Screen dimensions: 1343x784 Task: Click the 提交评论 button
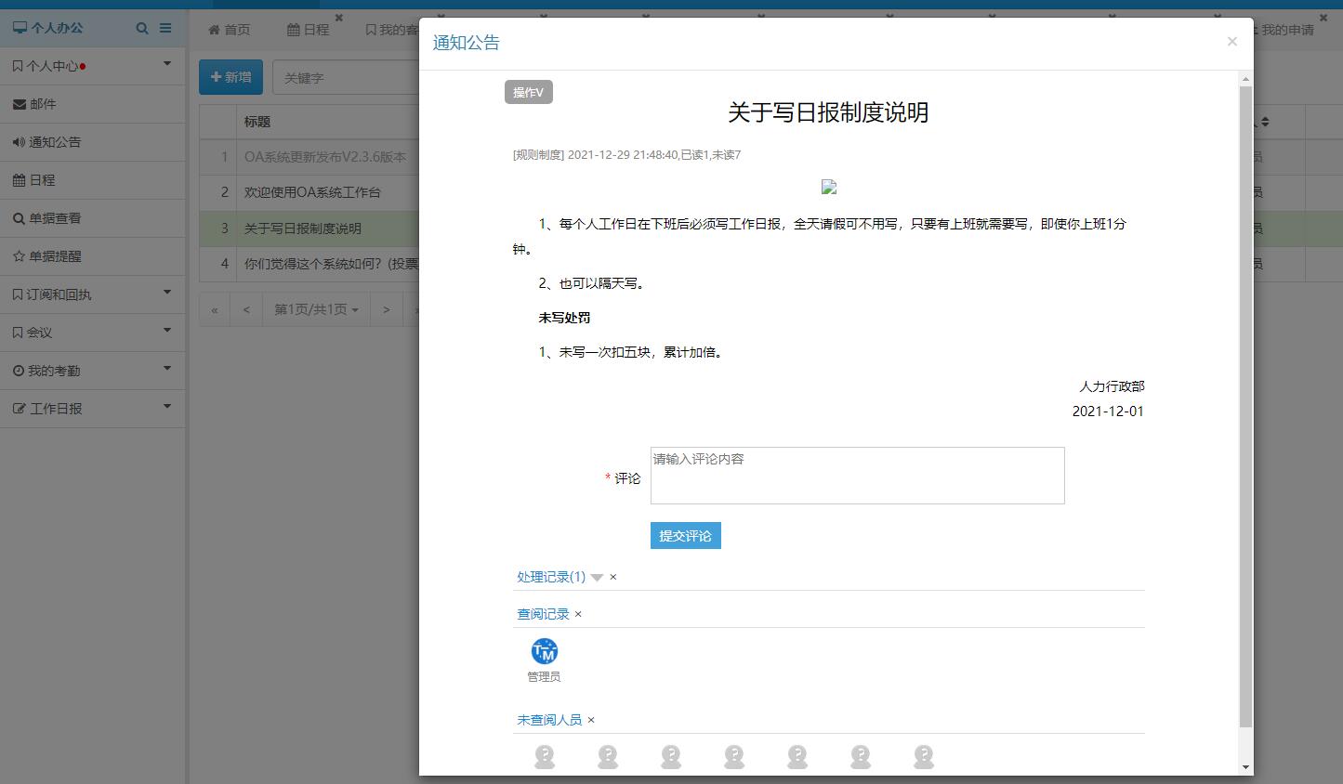click(x=685, y=536)
